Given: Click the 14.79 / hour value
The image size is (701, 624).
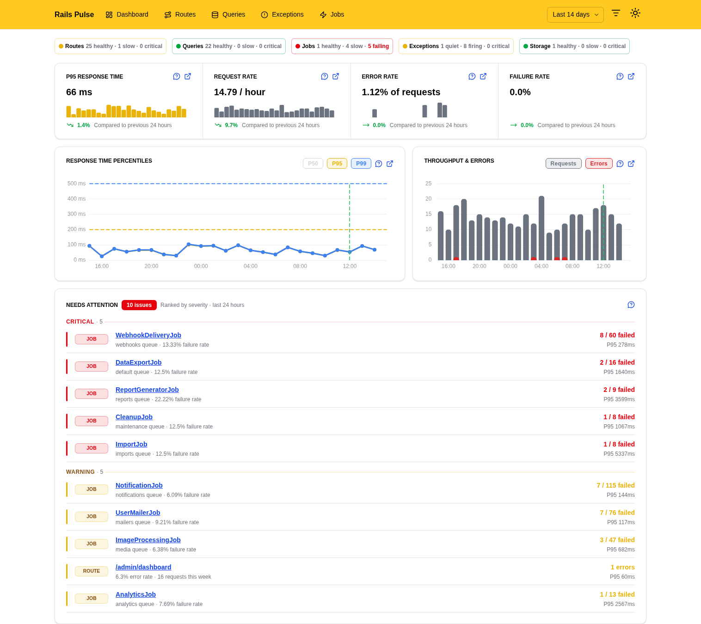Looking at the screenshot, I should pyautogui.click(x=240, y=92).
